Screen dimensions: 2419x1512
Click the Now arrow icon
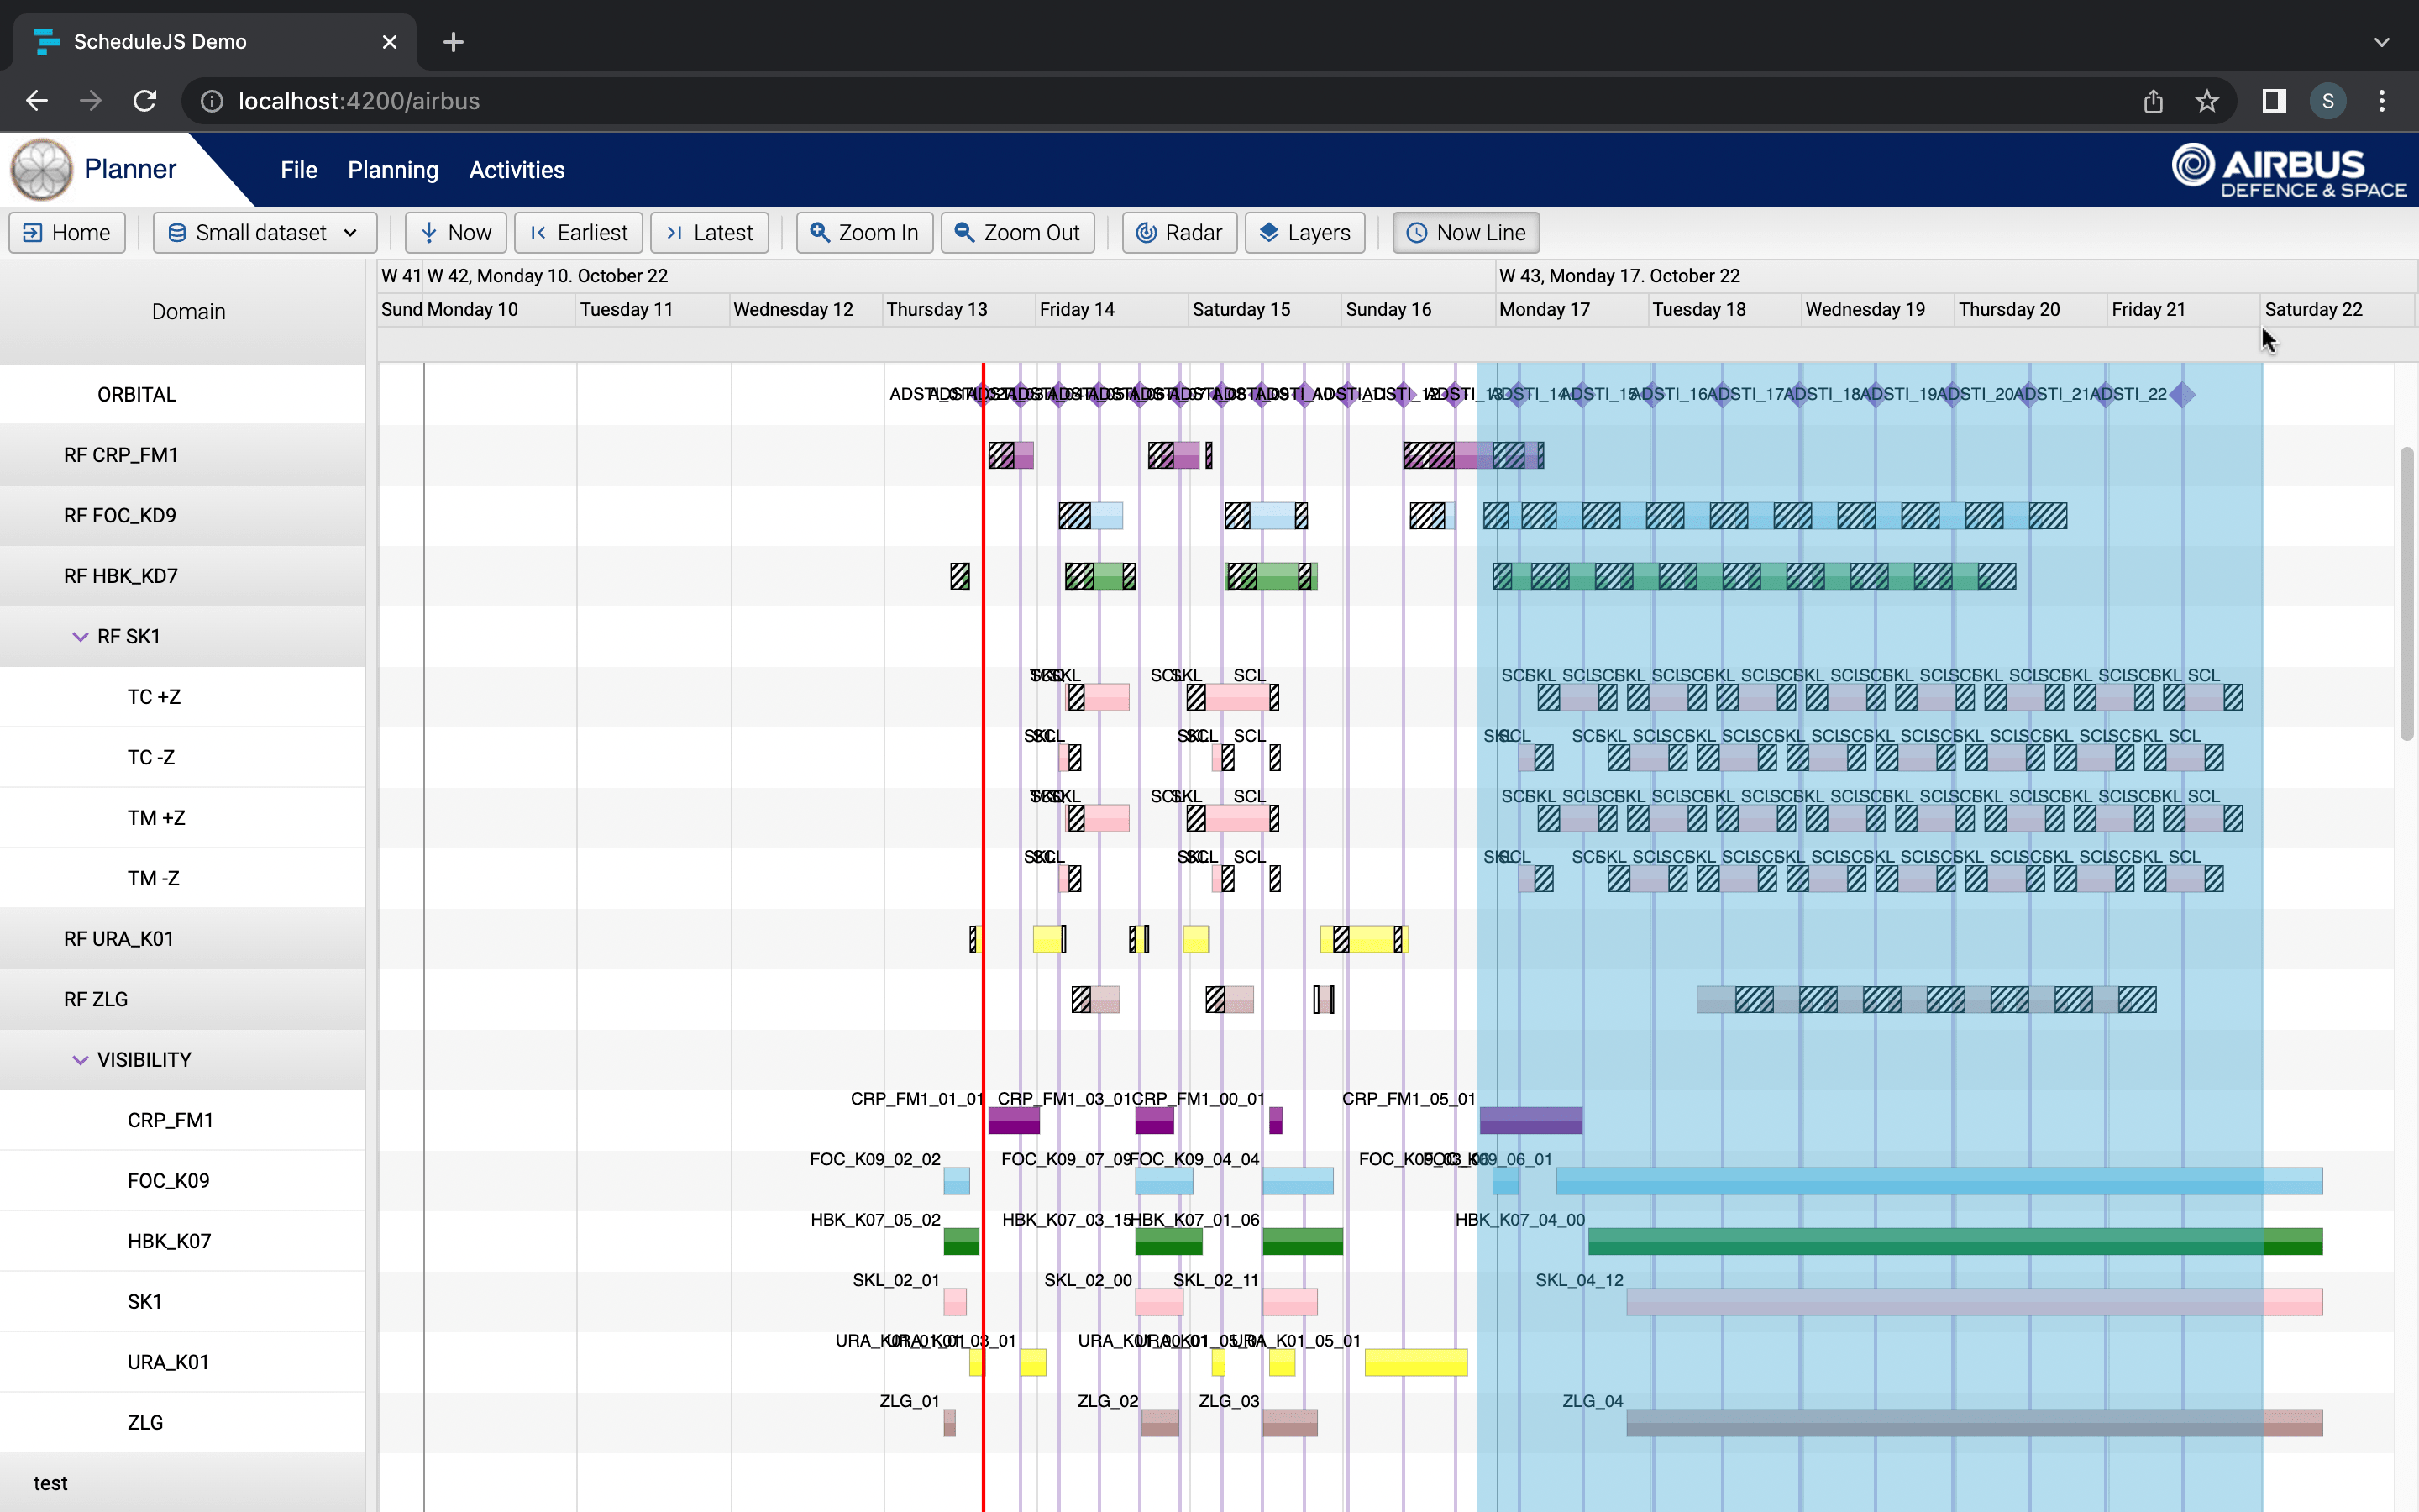(430, 232)
